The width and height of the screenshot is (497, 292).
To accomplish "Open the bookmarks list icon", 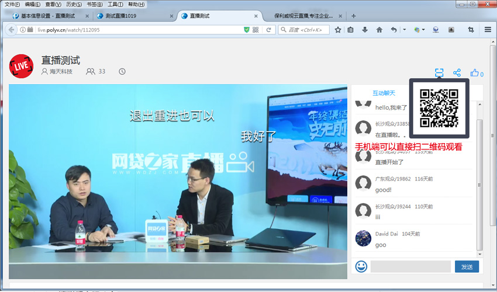I will point(350,30).
